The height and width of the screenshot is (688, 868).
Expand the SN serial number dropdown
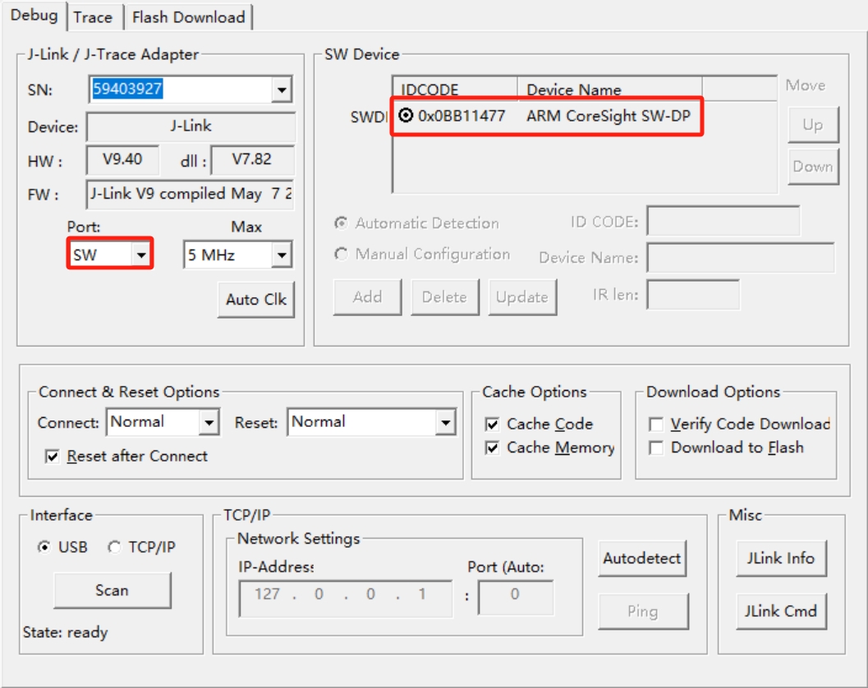coord(282,89)
